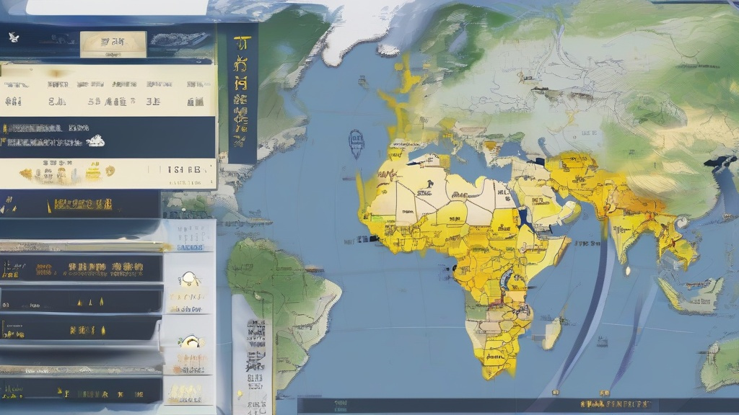The image size is (739, 415).
Task: Click the blue link text above character portraits
Action: tap(189, 246)
